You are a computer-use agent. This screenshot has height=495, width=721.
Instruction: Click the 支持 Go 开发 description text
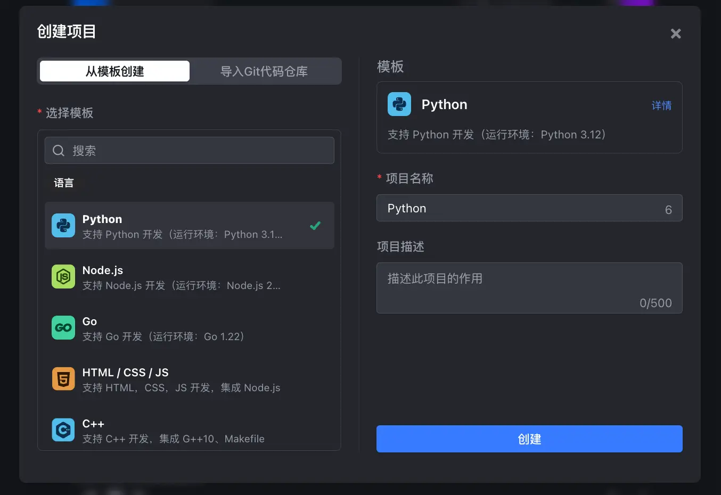click(163, 336)
